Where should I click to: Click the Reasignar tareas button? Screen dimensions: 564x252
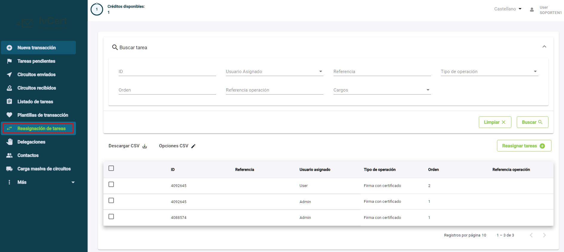coord(524,146)
